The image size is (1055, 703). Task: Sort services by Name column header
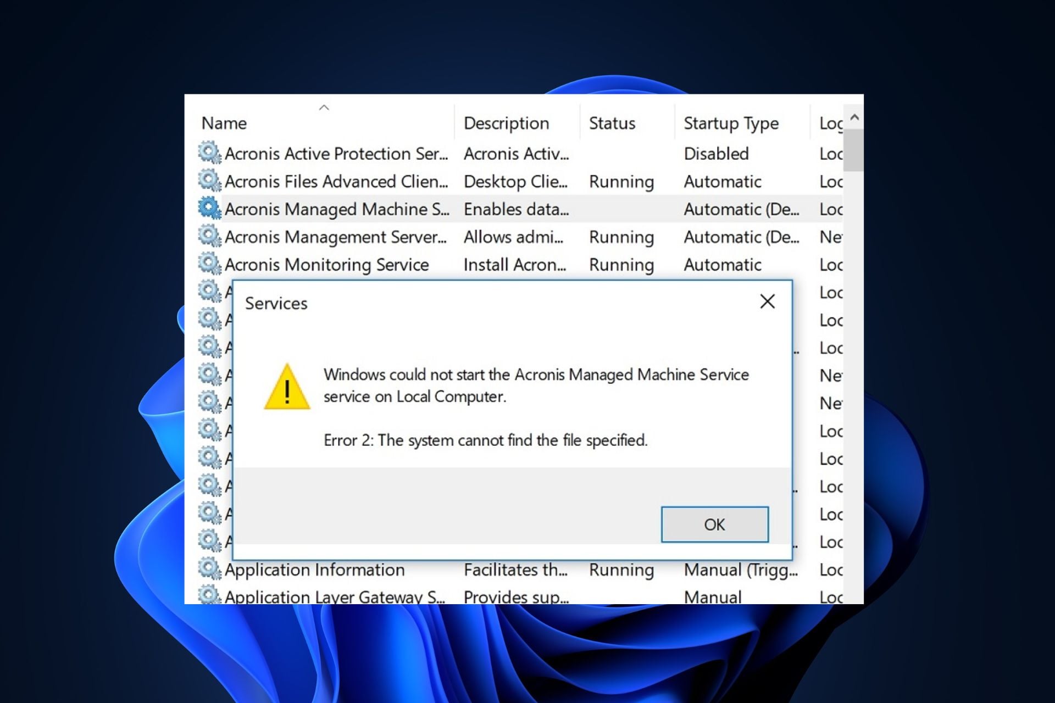(224, 123)
